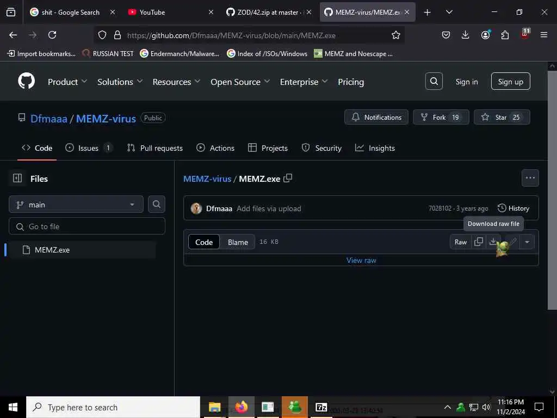Open the Firefox account icon
557x418 pixels.
(x=485, y=35)
